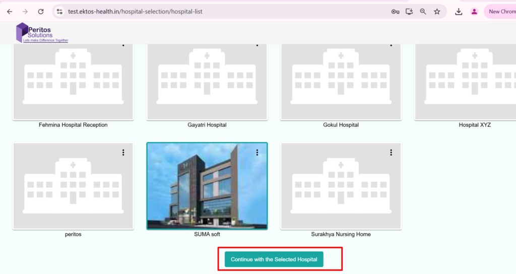Open three-dot menu on SUMA soft card
This screenshot has height=274, width=516.
(257, 153)
